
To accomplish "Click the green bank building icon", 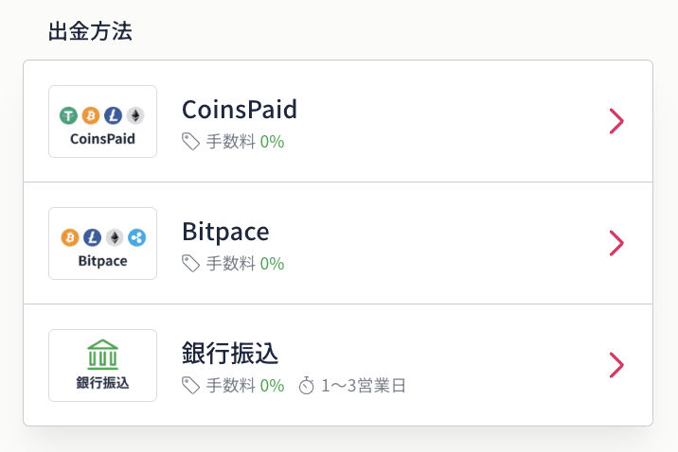I will point(102,355).
